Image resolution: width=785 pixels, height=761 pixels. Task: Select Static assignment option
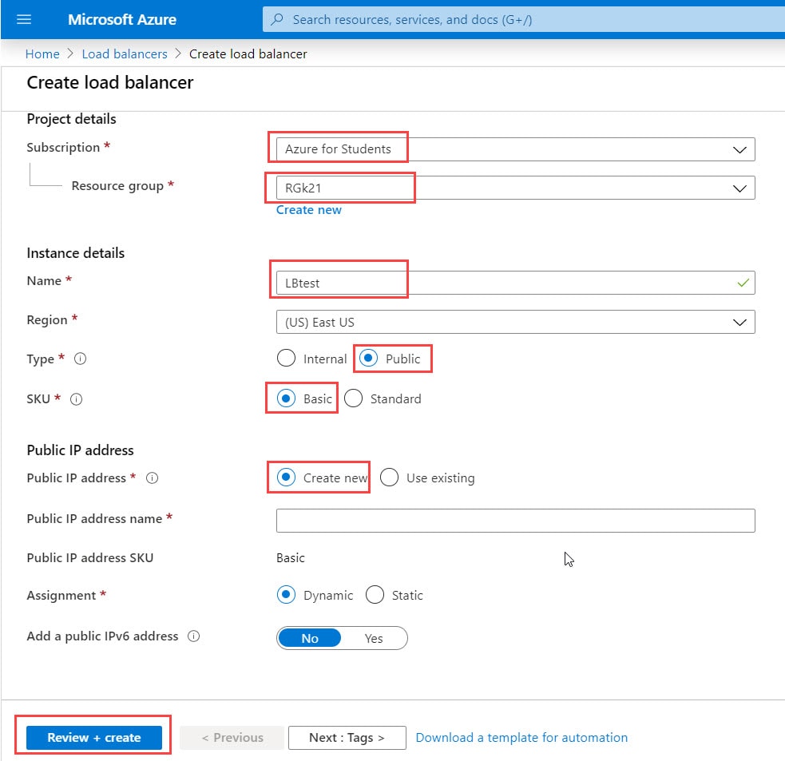click(375, 595)
